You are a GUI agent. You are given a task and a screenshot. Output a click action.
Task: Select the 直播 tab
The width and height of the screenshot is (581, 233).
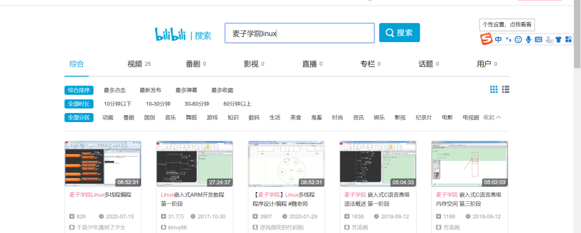tap(312, 64)
